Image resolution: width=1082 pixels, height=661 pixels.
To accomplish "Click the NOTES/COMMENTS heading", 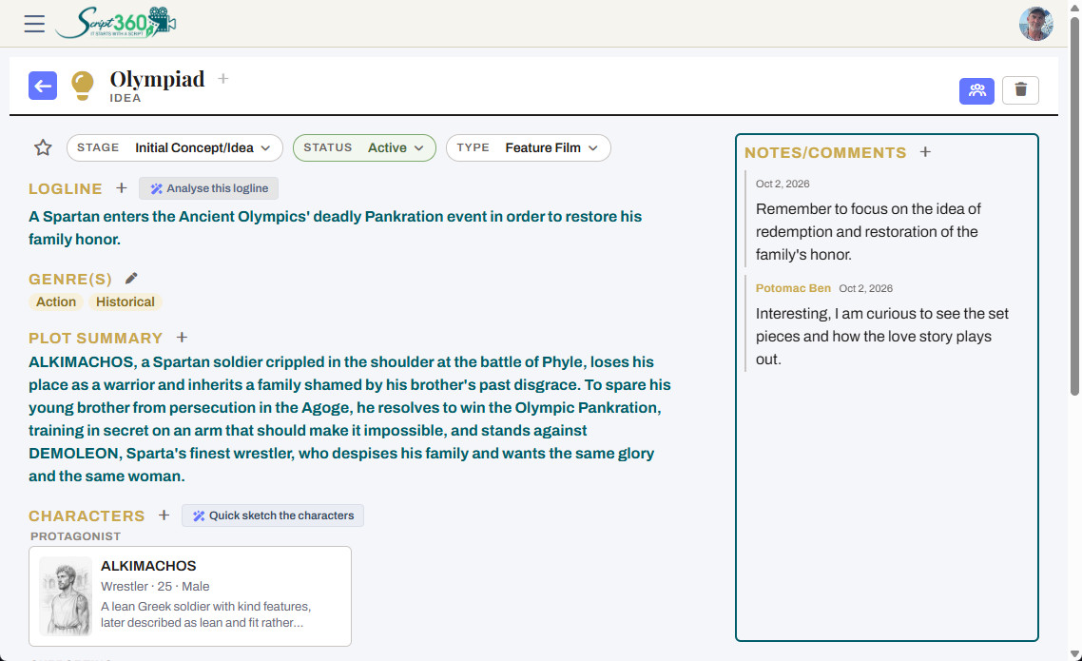I will 825,152.
